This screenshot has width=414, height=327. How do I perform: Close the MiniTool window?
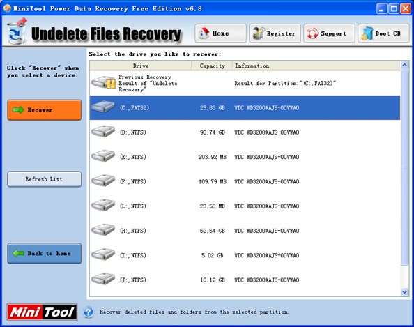[x=405, y=9]
